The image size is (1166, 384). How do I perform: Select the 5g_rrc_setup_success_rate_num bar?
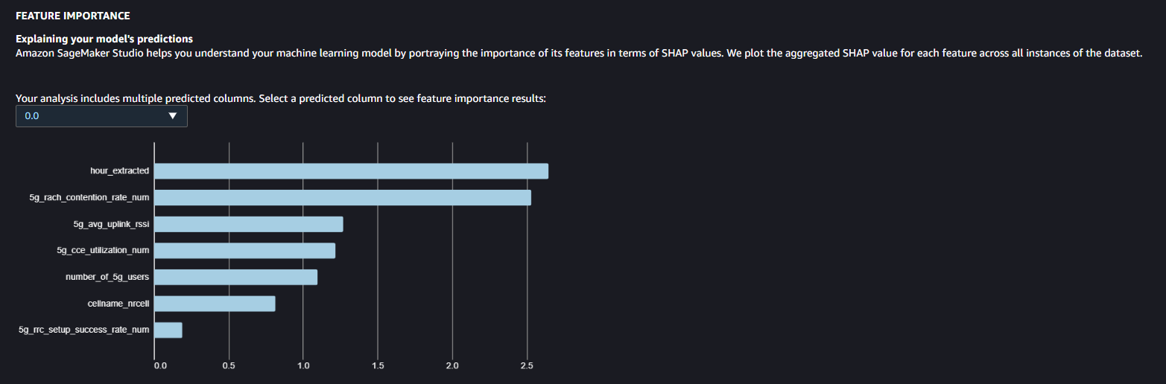coord(168,330)
